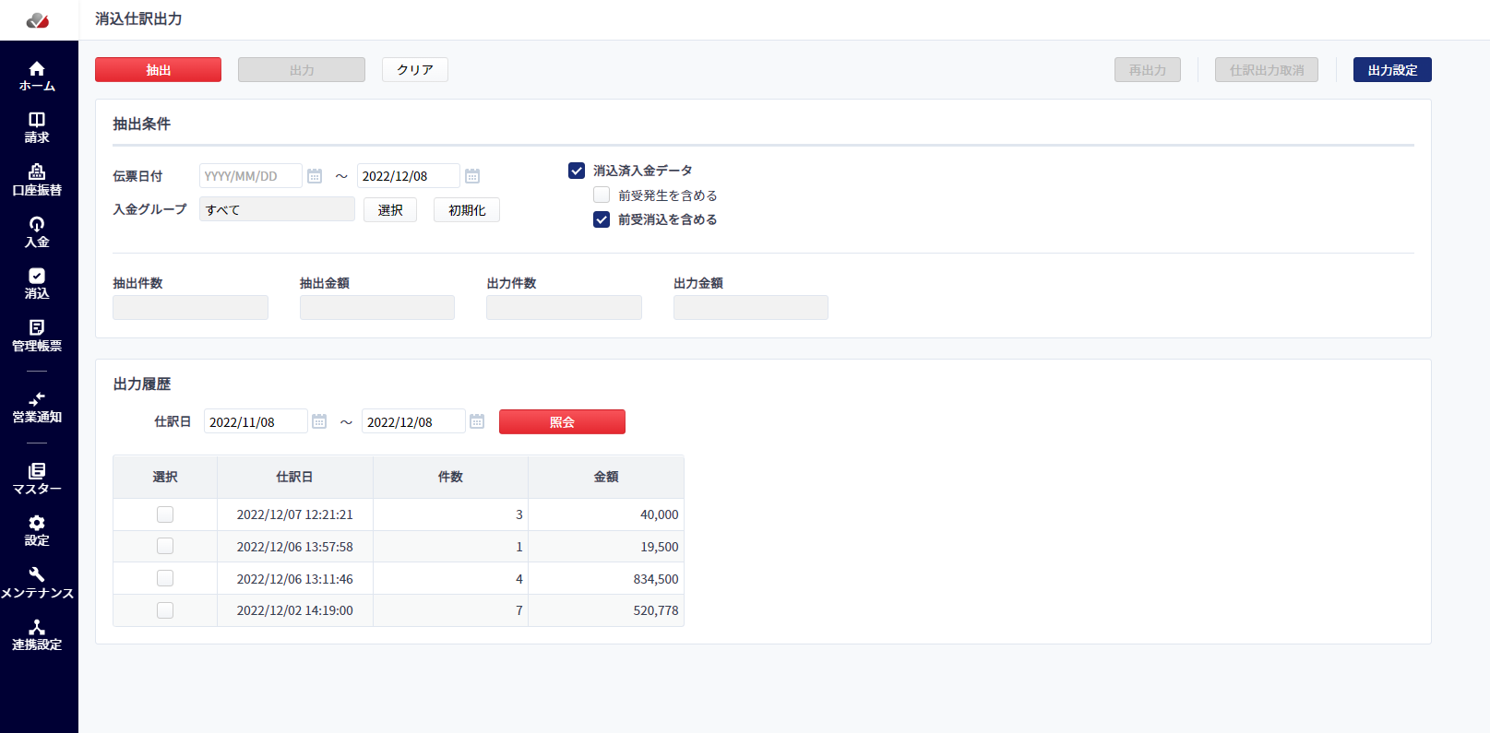Focus 伝票日付 start date field

pos(251,176)
